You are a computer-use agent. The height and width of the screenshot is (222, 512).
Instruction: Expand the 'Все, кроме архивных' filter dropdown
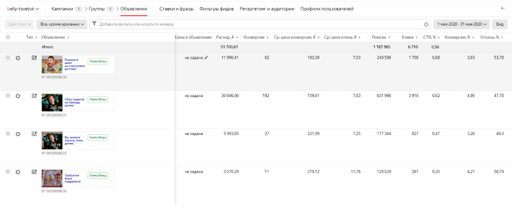[62, 24]
